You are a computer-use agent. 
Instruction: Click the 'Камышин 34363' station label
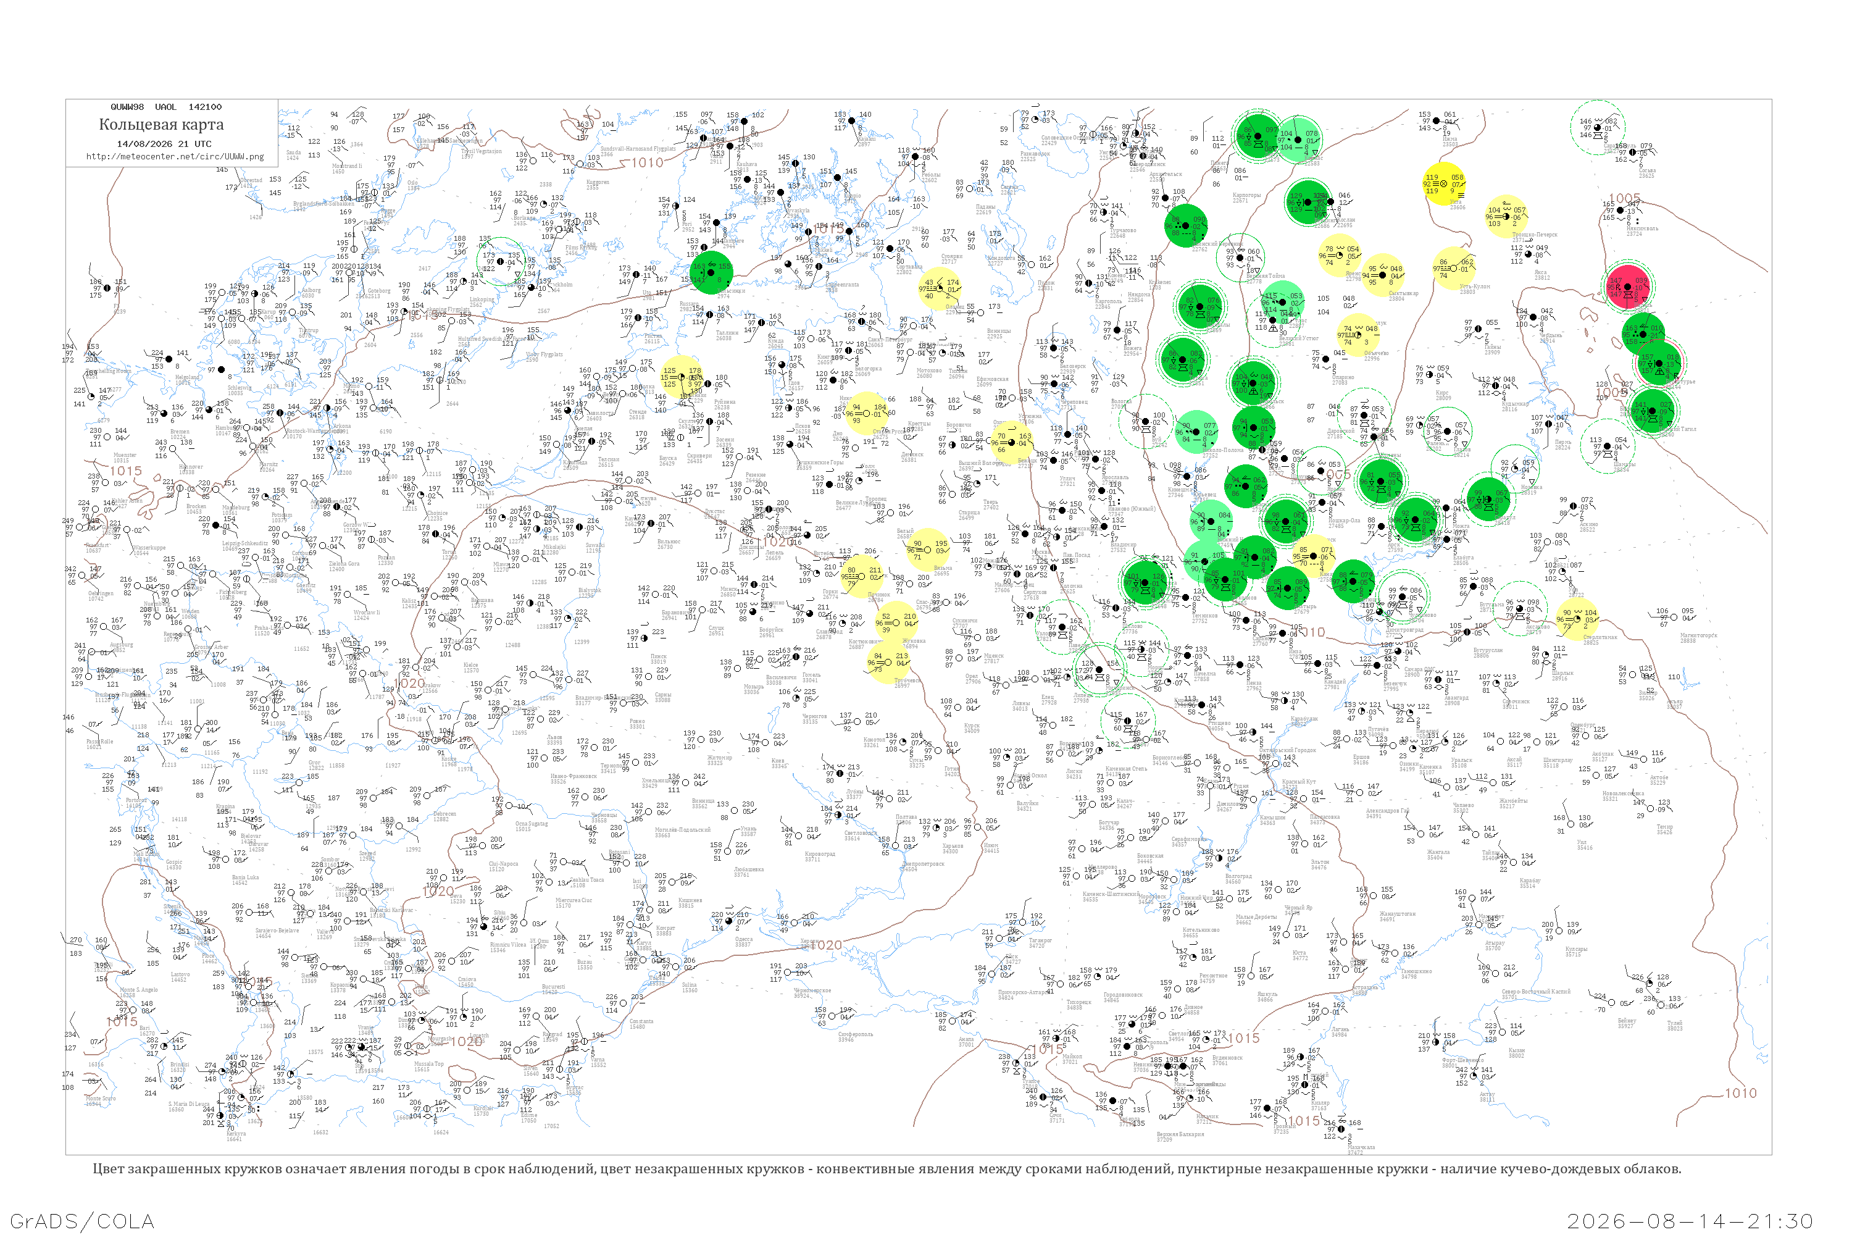pyautogui.click(x=1272, y=820)
